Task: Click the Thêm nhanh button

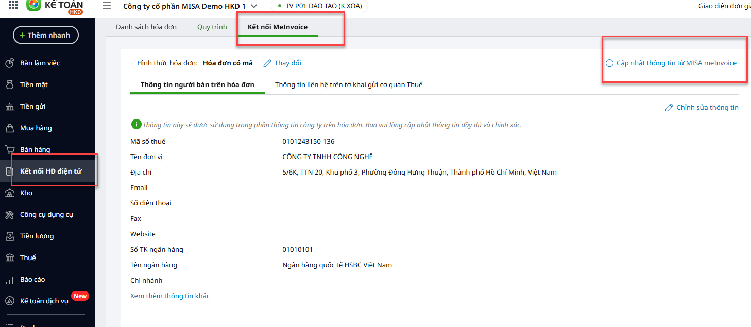Action: click(45, 35)
